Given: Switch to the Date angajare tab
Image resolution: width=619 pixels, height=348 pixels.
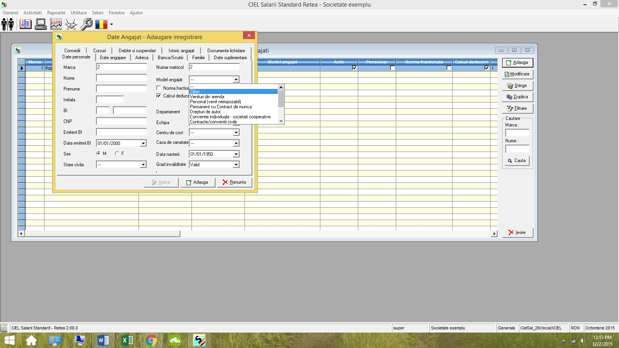Looking at the screenshot, I should [x=113, y=58].
